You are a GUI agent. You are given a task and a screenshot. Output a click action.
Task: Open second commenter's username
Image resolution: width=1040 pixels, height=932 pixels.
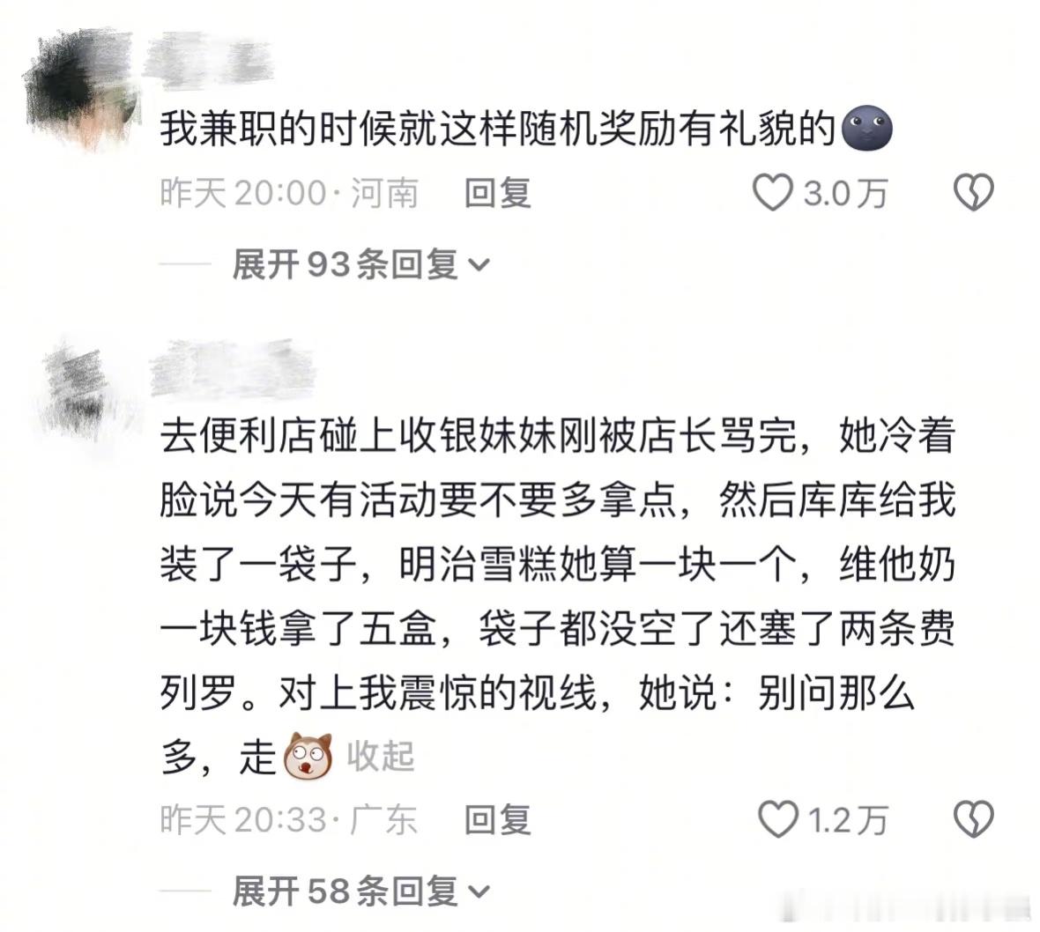232,368
